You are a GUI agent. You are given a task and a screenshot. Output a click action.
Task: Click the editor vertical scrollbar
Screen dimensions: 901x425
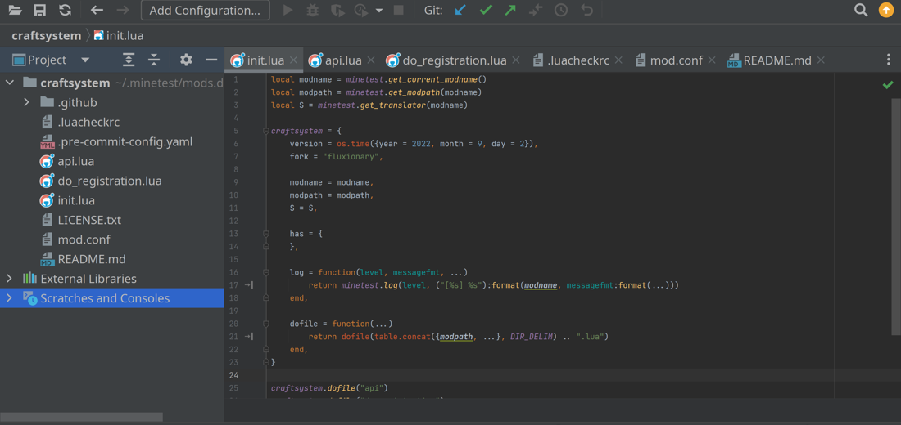(896, 216)
